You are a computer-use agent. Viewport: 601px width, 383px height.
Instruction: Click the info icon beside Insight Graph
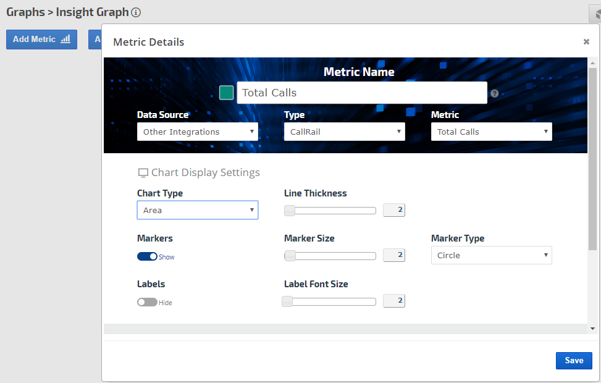tap(137, 12)
